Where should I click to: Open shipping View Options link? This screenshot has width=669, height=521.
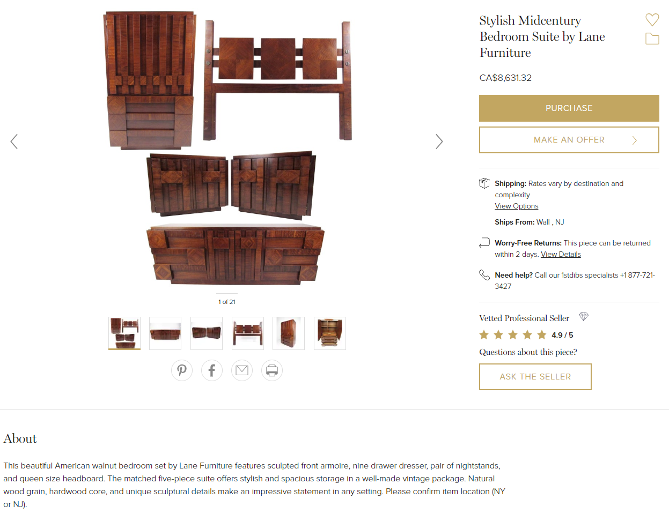516,206
